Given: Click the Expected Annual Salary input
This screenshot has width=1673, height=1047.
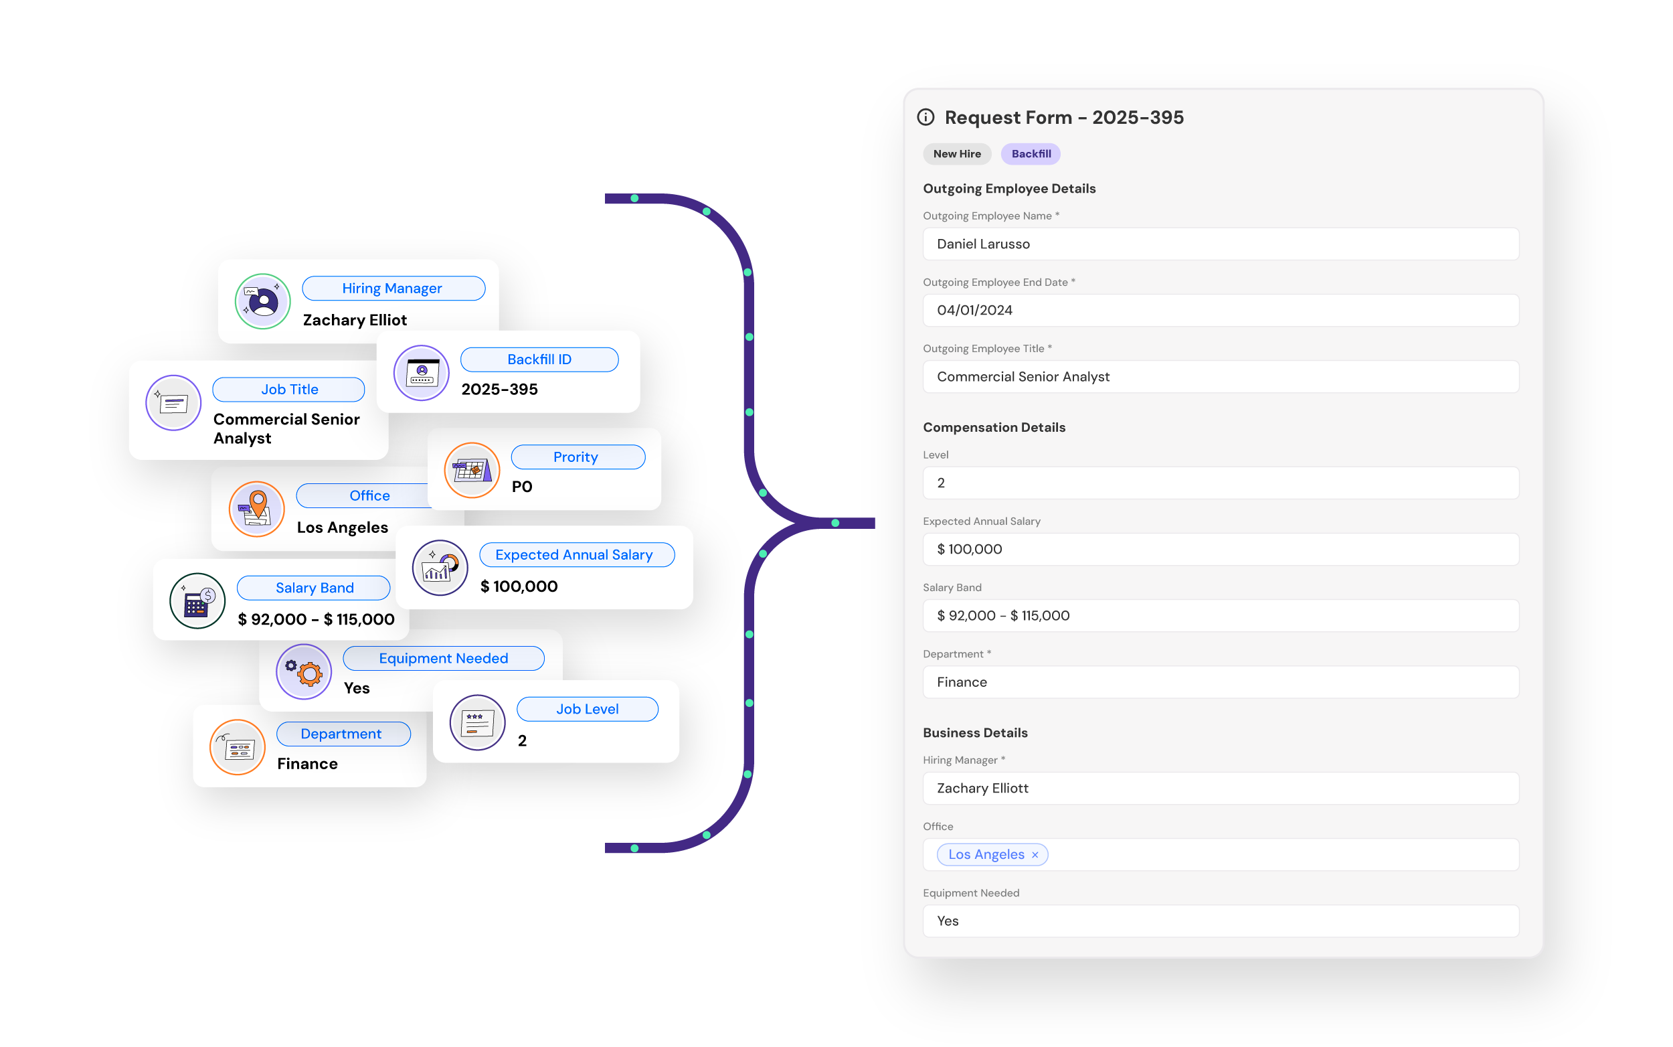Looking at the screenshot, I should tap(1221, 549).
